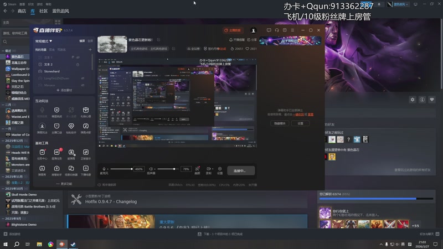Collapse the 一月 library group
The height and width of the screenshot is (249, 443).
tap(3, 129)
